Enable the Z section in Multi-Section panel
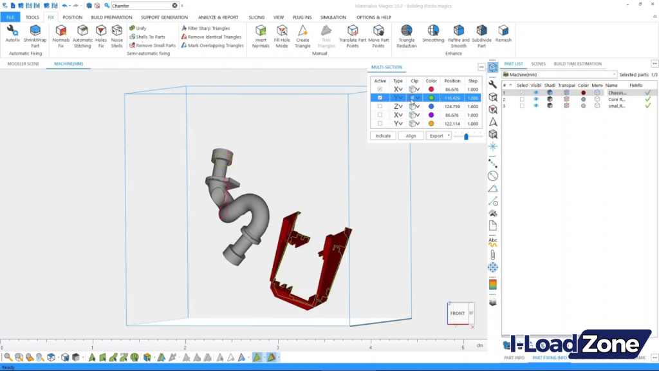This screenshot has width=659, height=371. (380, 106)
